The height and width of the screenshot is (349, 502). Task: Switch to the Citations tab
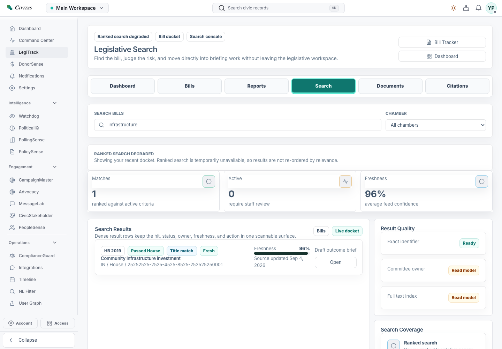[x=457, y=86]
